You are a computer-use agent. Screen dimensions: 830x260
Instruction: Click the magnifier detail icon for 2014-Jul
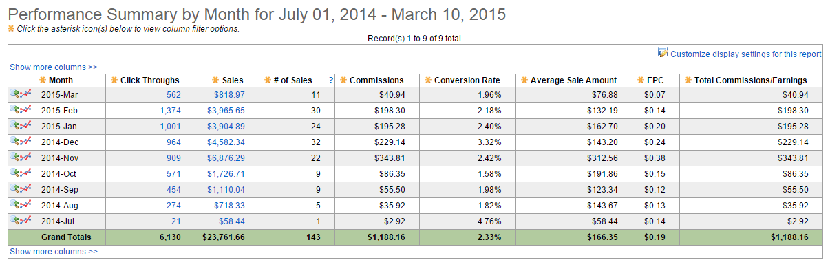[14, 220]
